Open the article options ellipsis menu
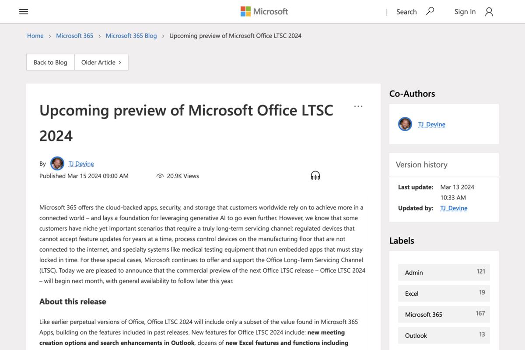Viewport: 525px width, 350px height. tap(358, 106)
